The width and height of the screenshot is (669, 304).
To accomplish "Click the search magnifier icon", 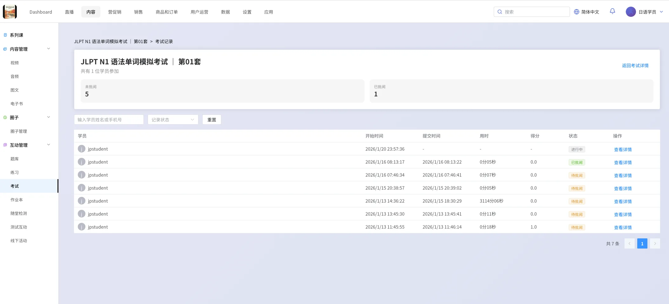I will click(500, 12).
